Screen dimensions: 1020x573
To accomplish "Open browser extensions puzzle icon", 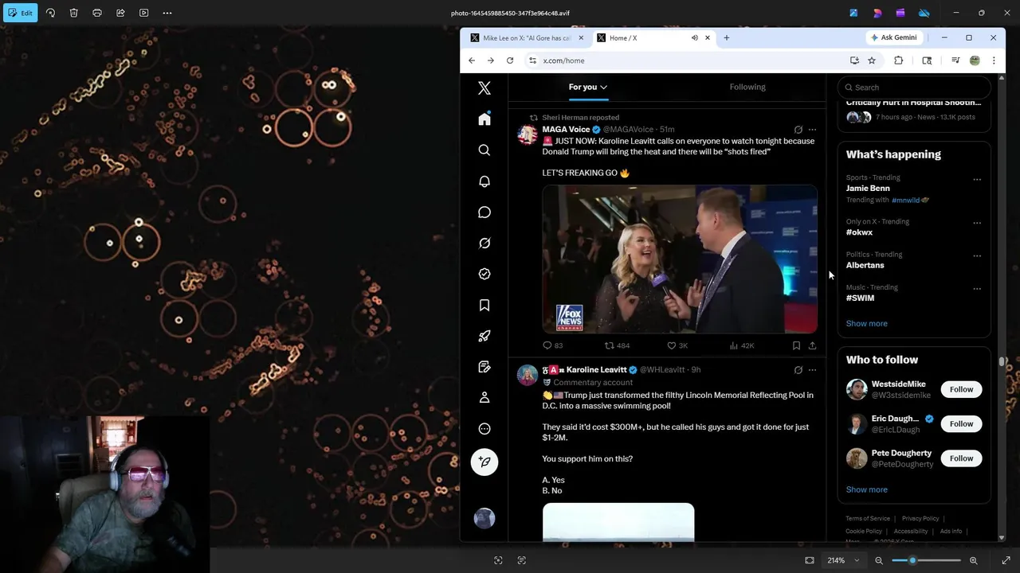I will 898,60.
